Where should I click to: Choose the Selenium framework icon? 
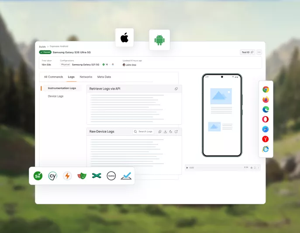point(38,176)
